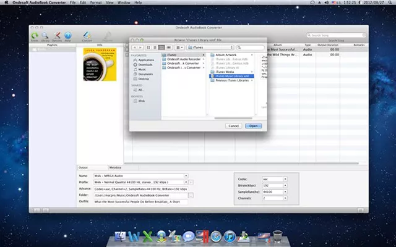396x247 pixels.
Task: Open the Ondesoft Audio Recorder folder
Action: [x=183, y=59]
